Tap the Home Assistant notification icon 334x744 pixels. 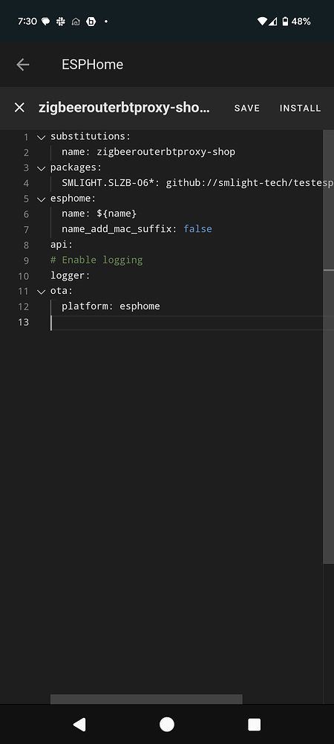click(76, 22)
